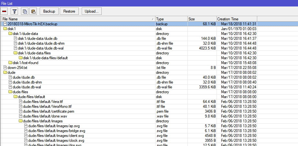Click the dude/files/default folder icon

click(x=16, y=97)
